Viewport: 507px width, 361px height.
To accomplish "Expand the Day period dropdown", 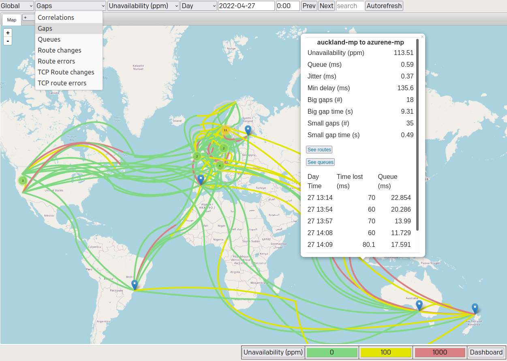I will (x=199, y=6).
